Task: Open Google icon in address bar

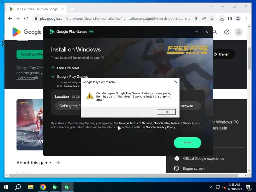Action: [x=196, y=18]
